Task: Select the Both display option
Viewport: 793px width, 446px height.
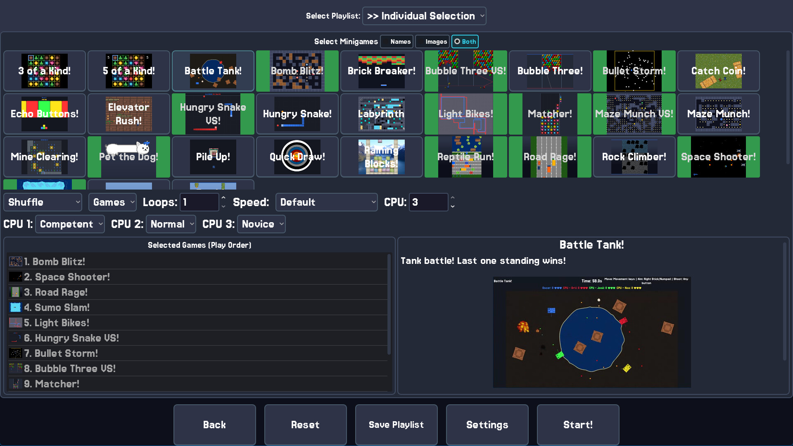Action: click(465, 42)
